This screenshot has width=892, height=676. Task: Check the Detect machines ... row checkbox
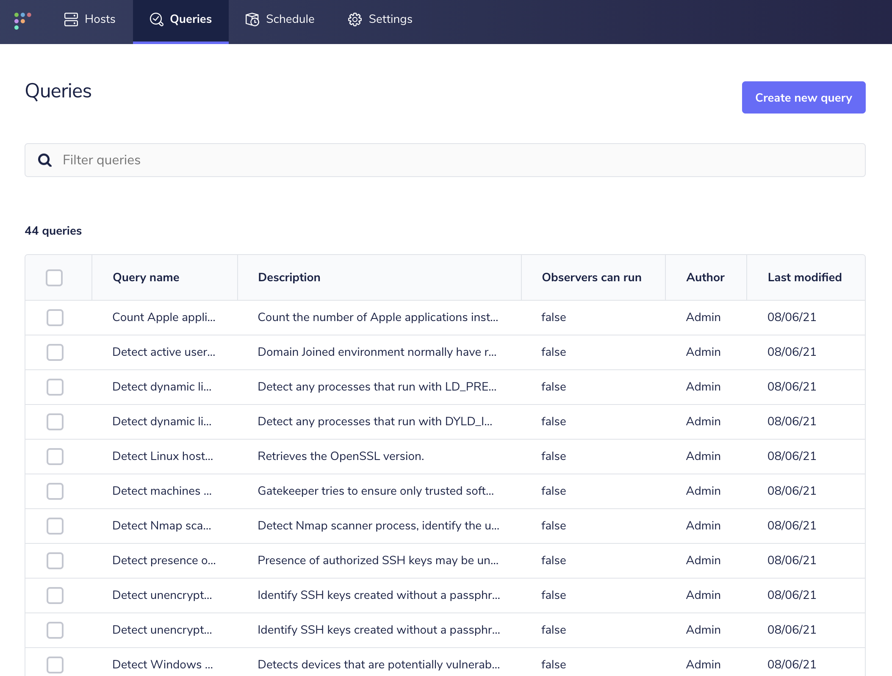(x=55, y=491)
